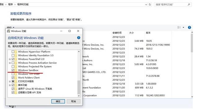Click features list scroll up arrow
This screenshot has height=112, width=197.
click(79, 51)
